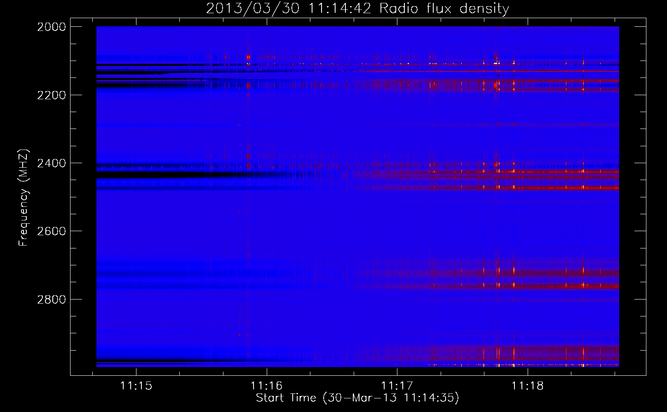Click the 11:18 time tick label

[x=528, y=386]
